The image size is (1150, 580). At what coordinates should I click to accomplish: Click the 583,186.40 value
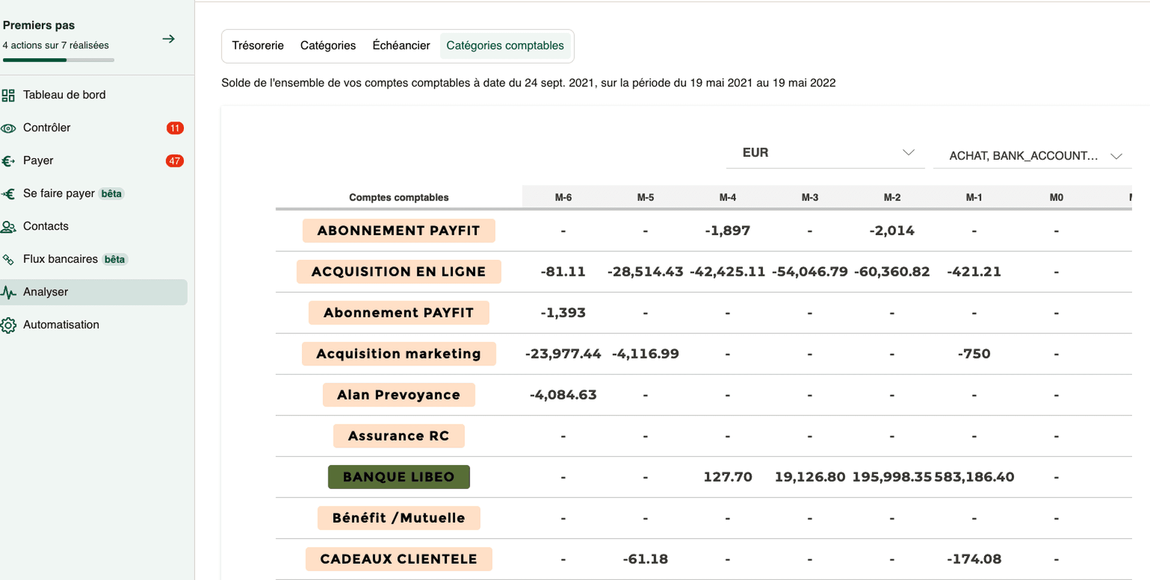click(974, 477)
